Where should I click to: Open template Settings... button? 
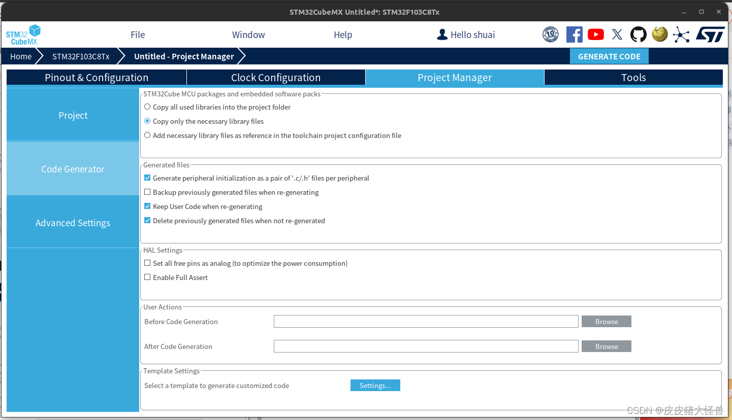(x=375, y=386)
